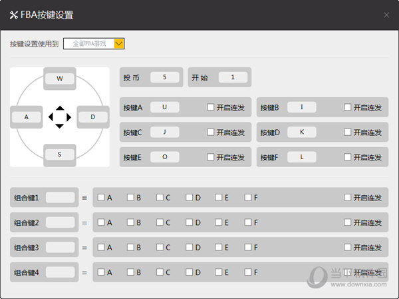Check A in the 组合键3 row
The height and width of the screenshot is (299, 399).
point(101,247)
